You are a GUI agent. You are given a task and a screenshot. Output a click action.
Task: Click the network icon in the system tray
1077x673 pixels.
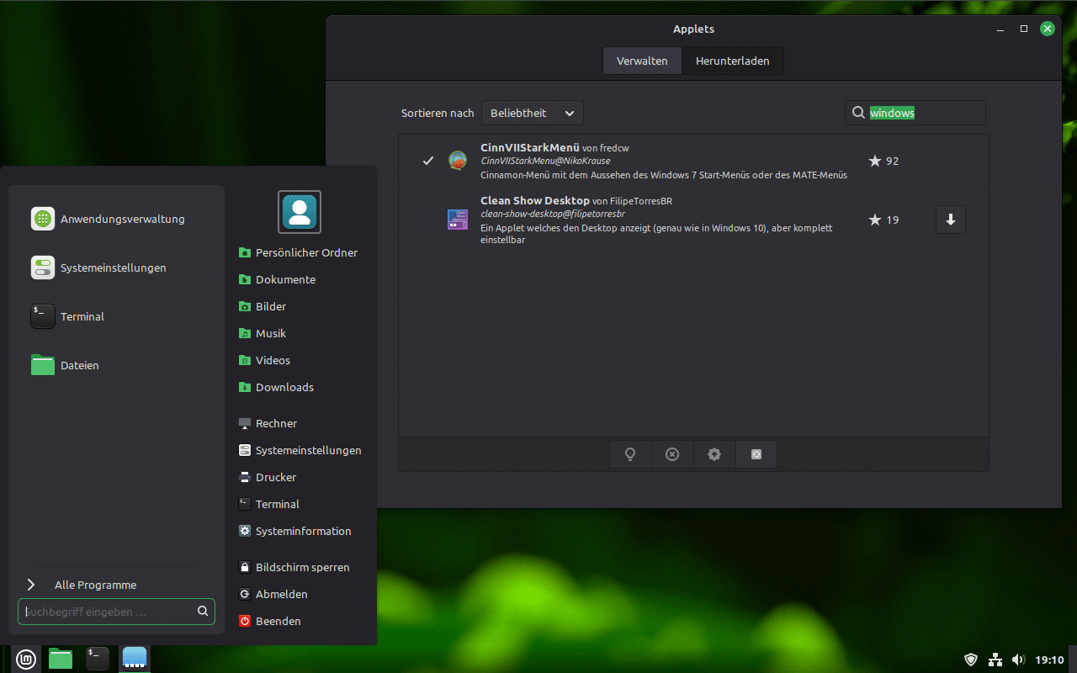pyautogui.click(x=995, y=660)
